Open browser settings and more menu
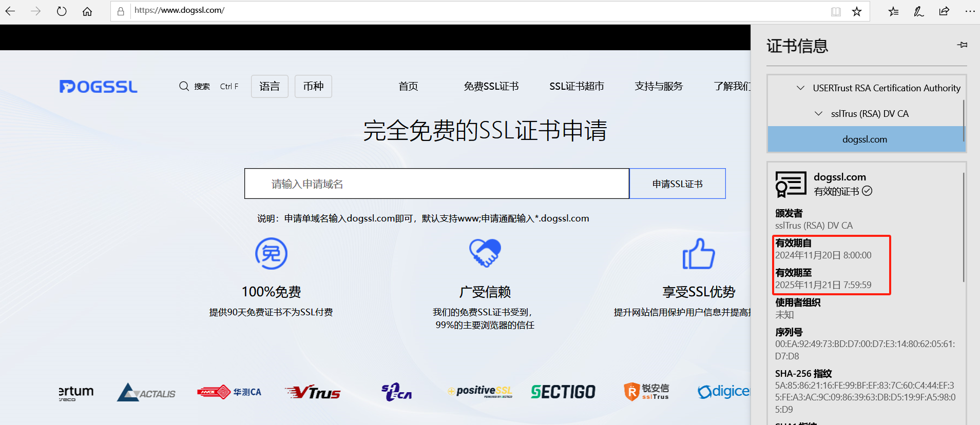980x425 pixels. [970, 11]
